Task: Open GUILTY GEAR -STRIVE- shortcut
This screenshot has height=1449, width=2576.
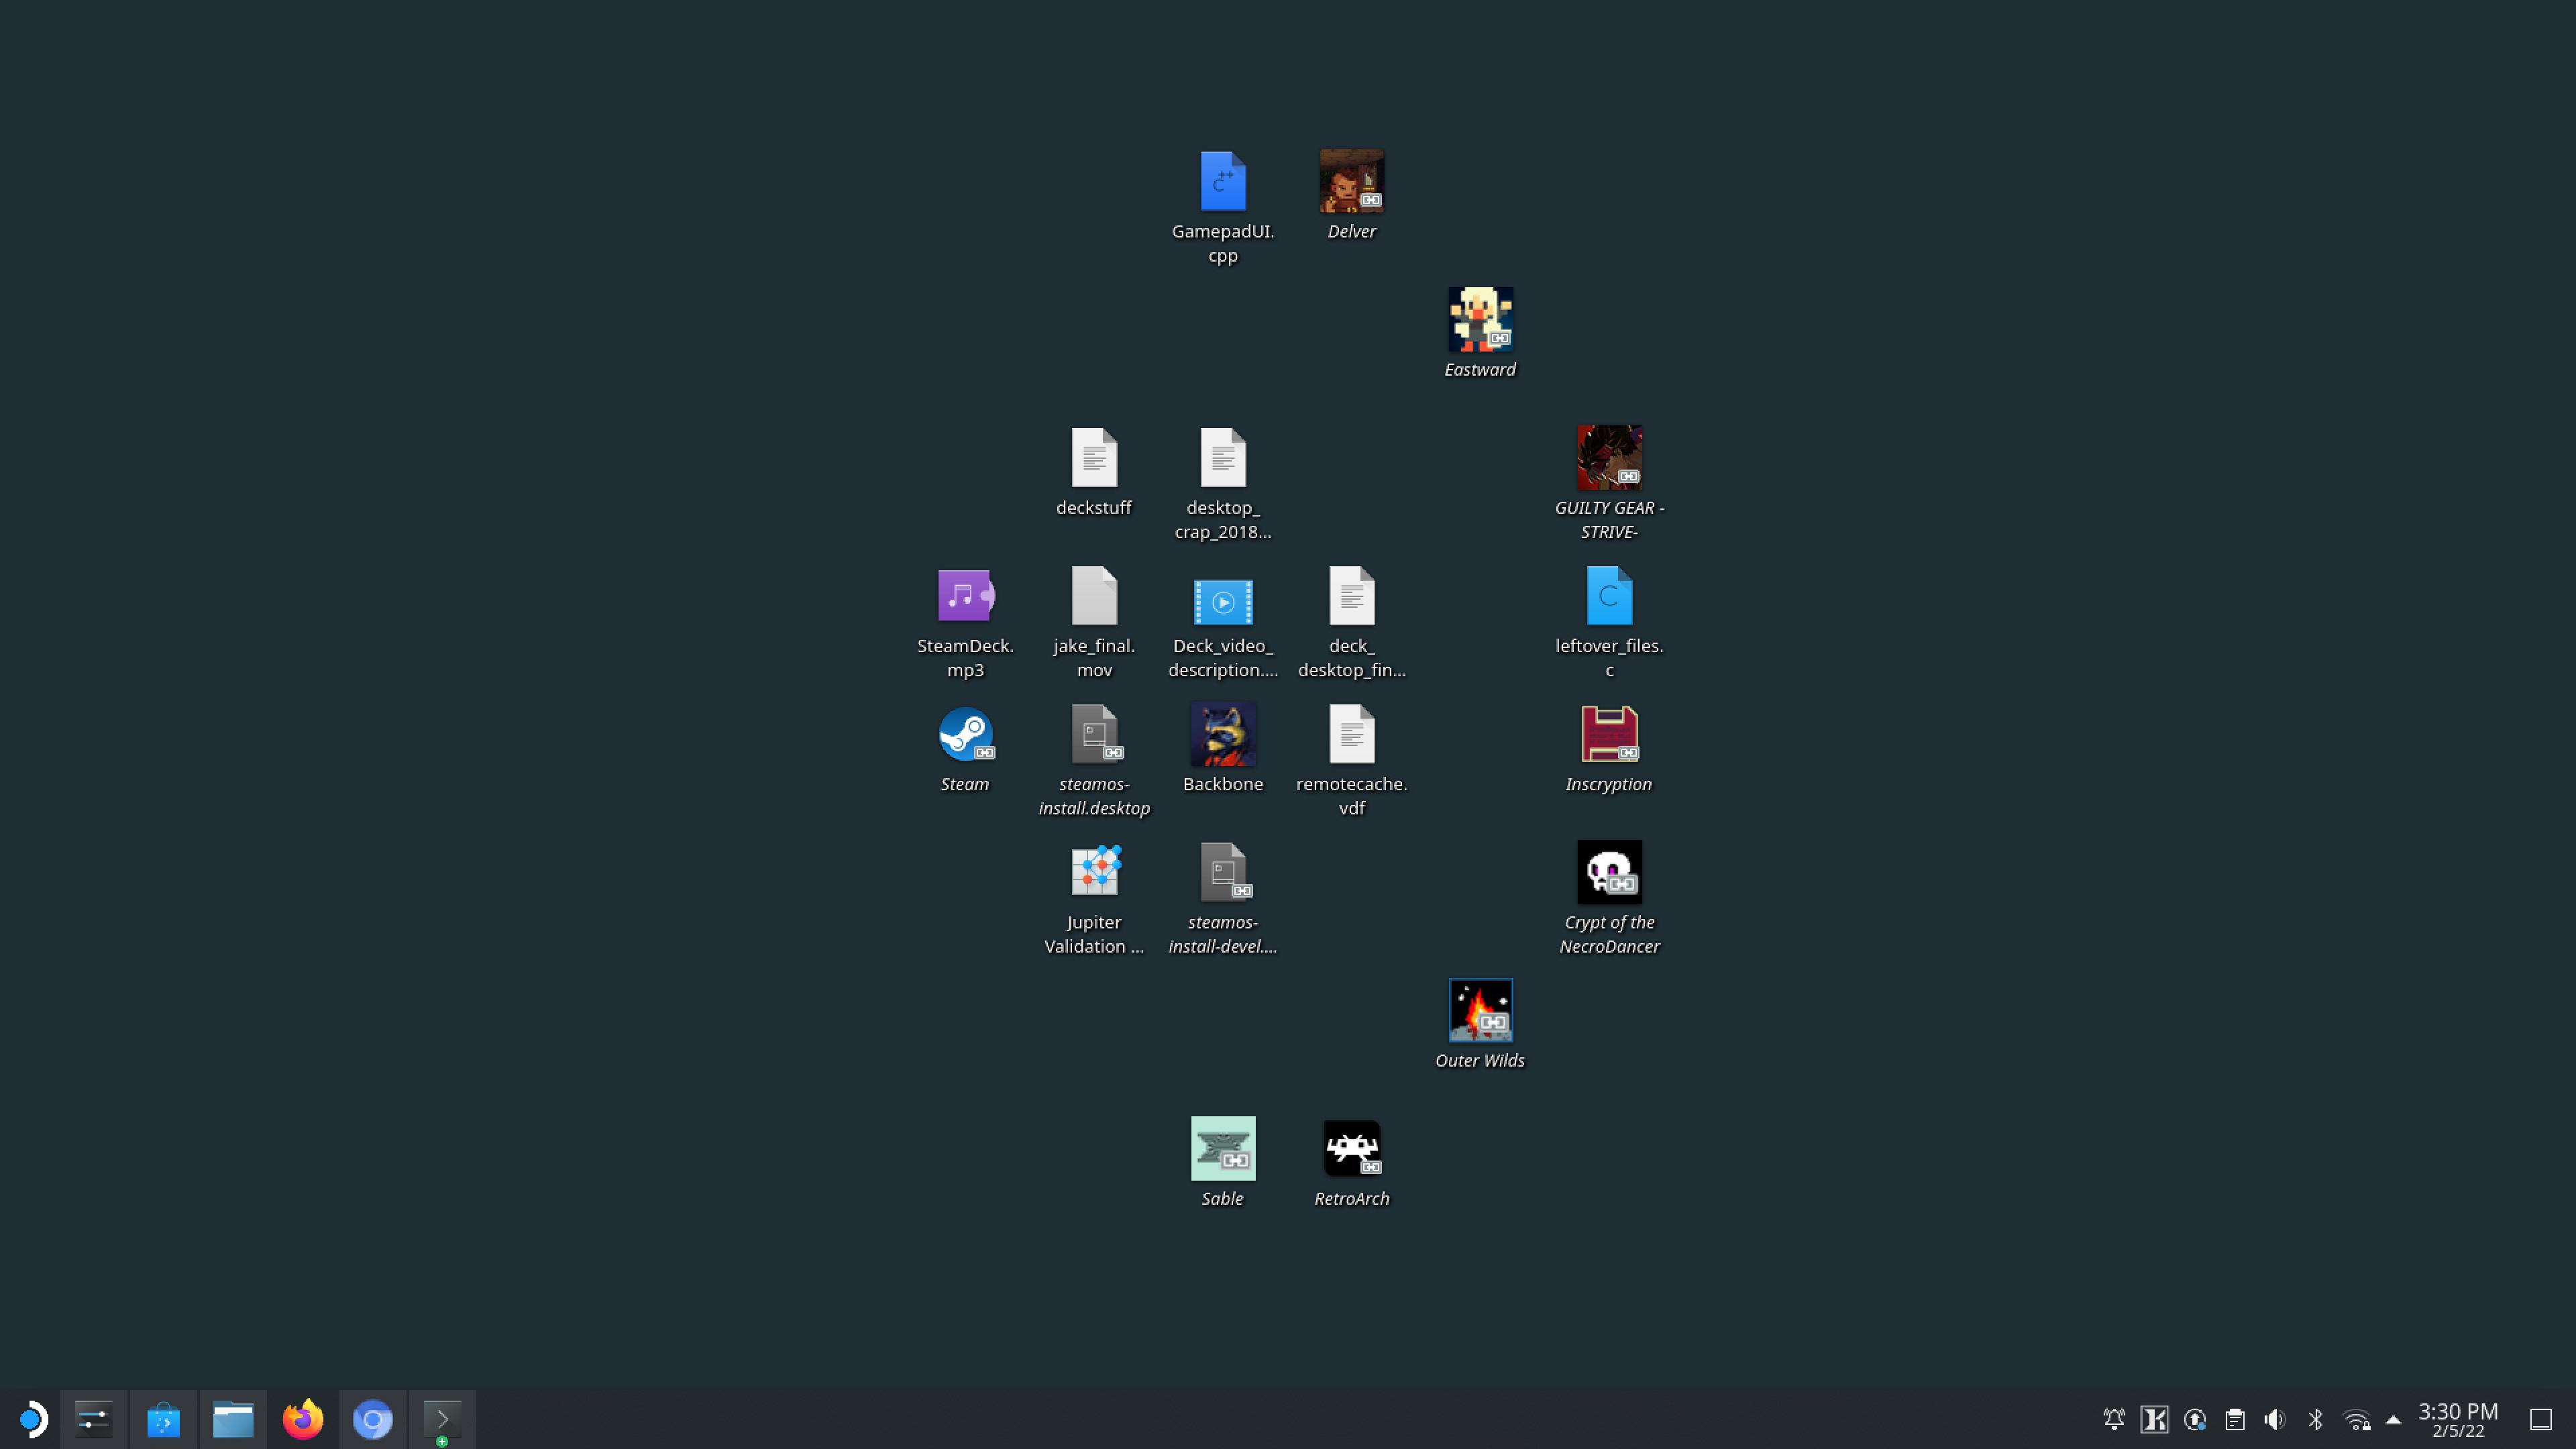Action: click(1609, 457)
